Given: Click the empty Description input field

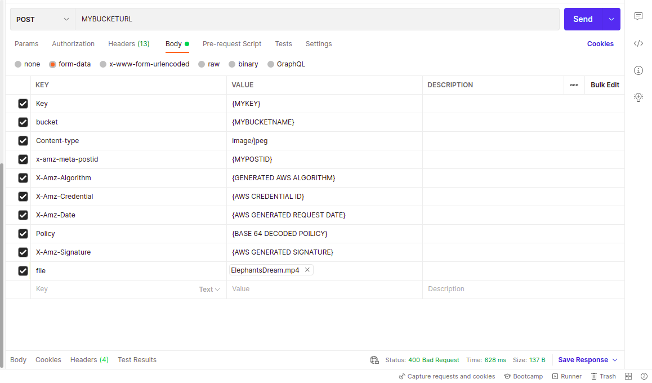Looking at the screenshot, I should point(523,289).
